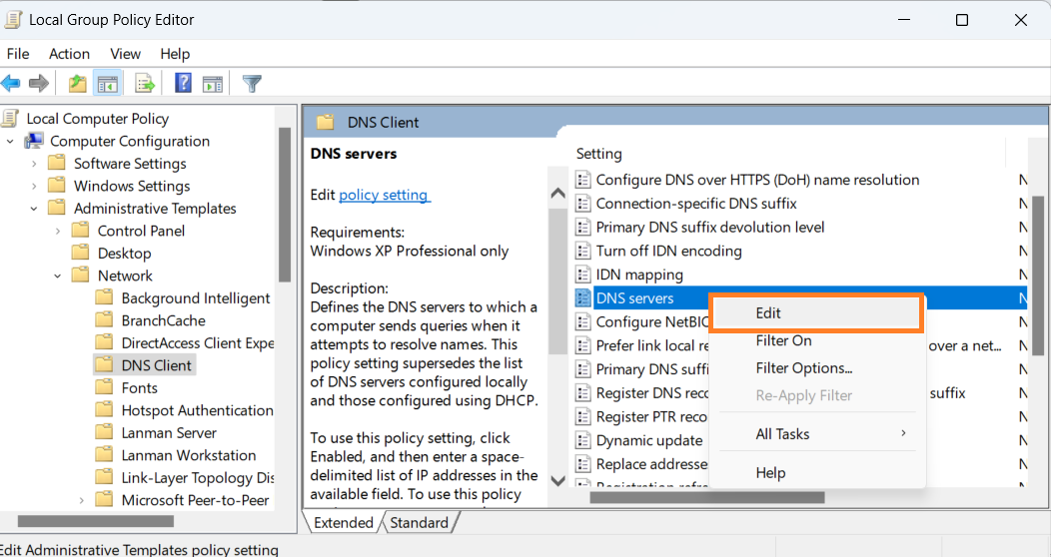The image size is (1051, 557).
Task: Toggle the Show/Hide Action Pane icon
Action: (x=212, y=83)
